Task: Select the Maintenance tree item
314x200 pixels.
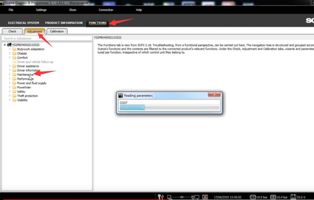Action: point(25,75)
